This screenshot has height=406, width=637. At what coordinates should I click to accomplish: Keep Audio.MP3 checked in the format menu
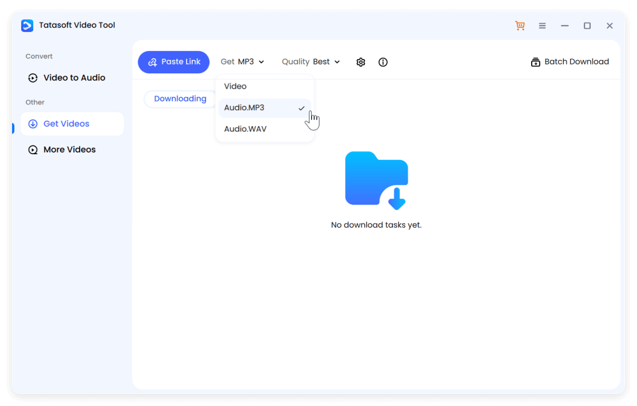pos(244,108)
